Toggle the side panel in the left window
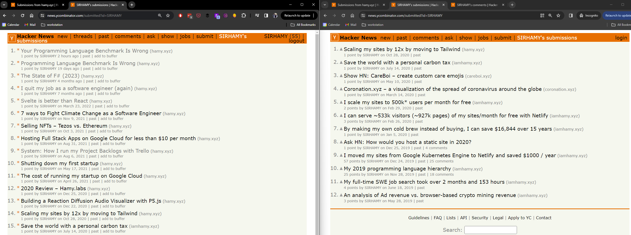 click(266, 16)
